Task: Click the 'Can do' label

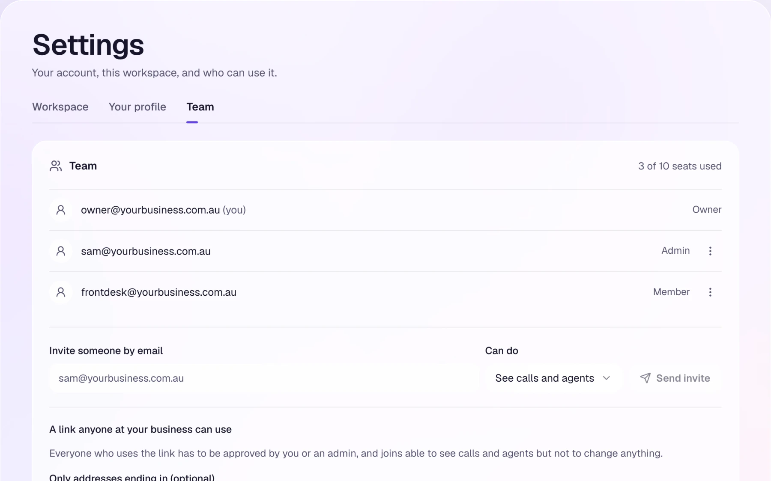Action: [502, 351]
